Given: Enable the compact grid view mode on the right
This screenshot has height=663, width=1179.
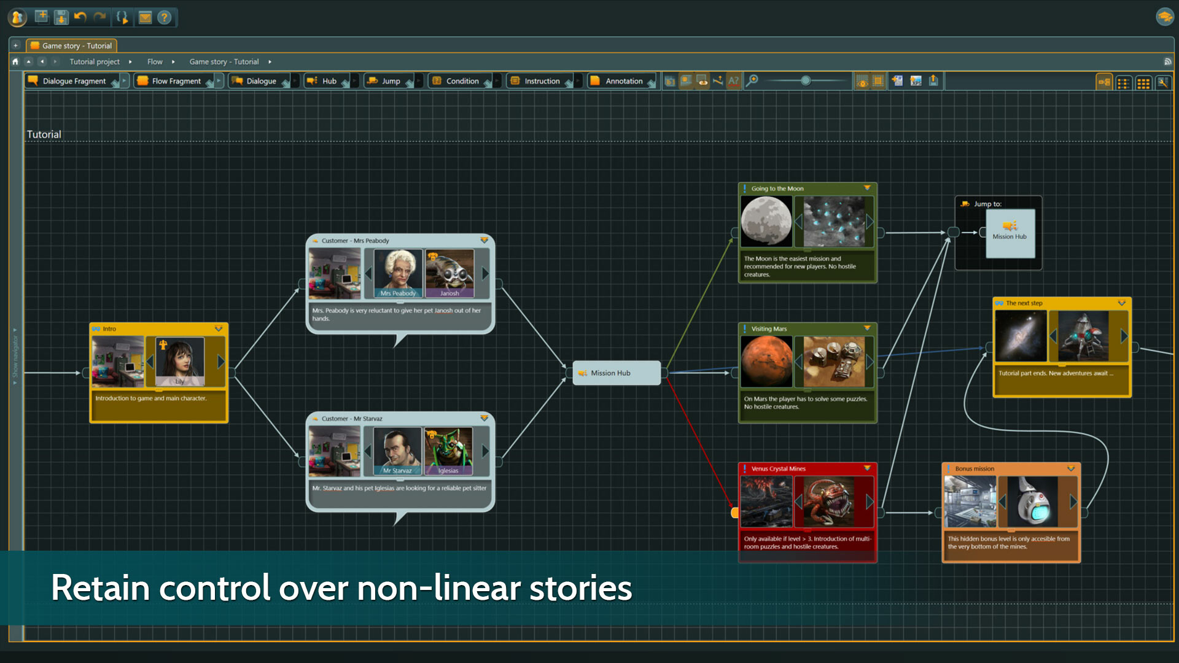Looking at the screenshot, I should (1143, 83).
